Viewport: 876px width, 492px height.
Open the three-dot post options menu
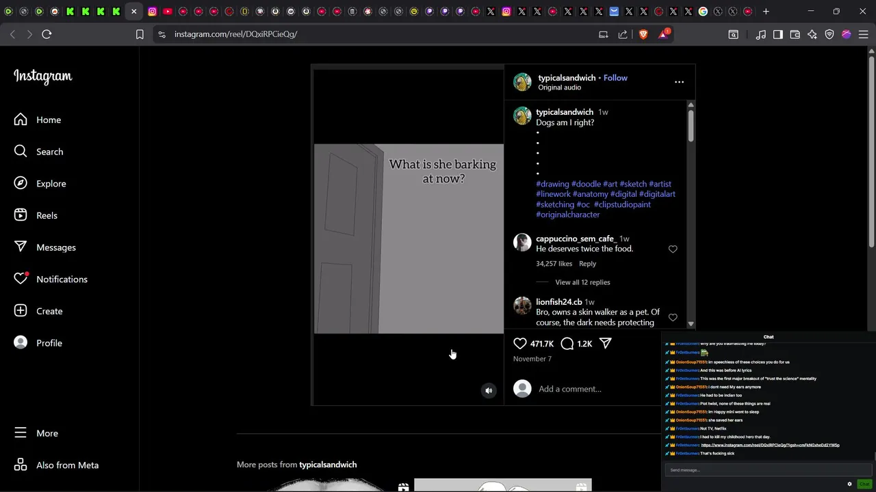click(x=679, y=82)
